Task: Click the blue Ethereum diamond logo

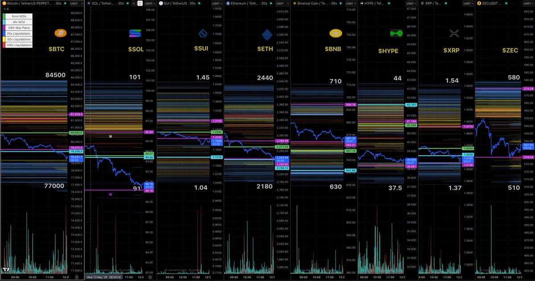Action: coord(267,34)
